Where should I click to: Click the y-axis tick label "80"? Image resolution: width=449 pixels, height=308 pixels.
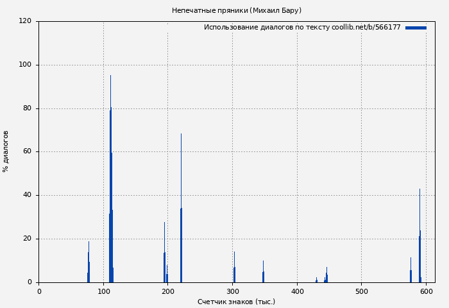click(x=27, y=108)
